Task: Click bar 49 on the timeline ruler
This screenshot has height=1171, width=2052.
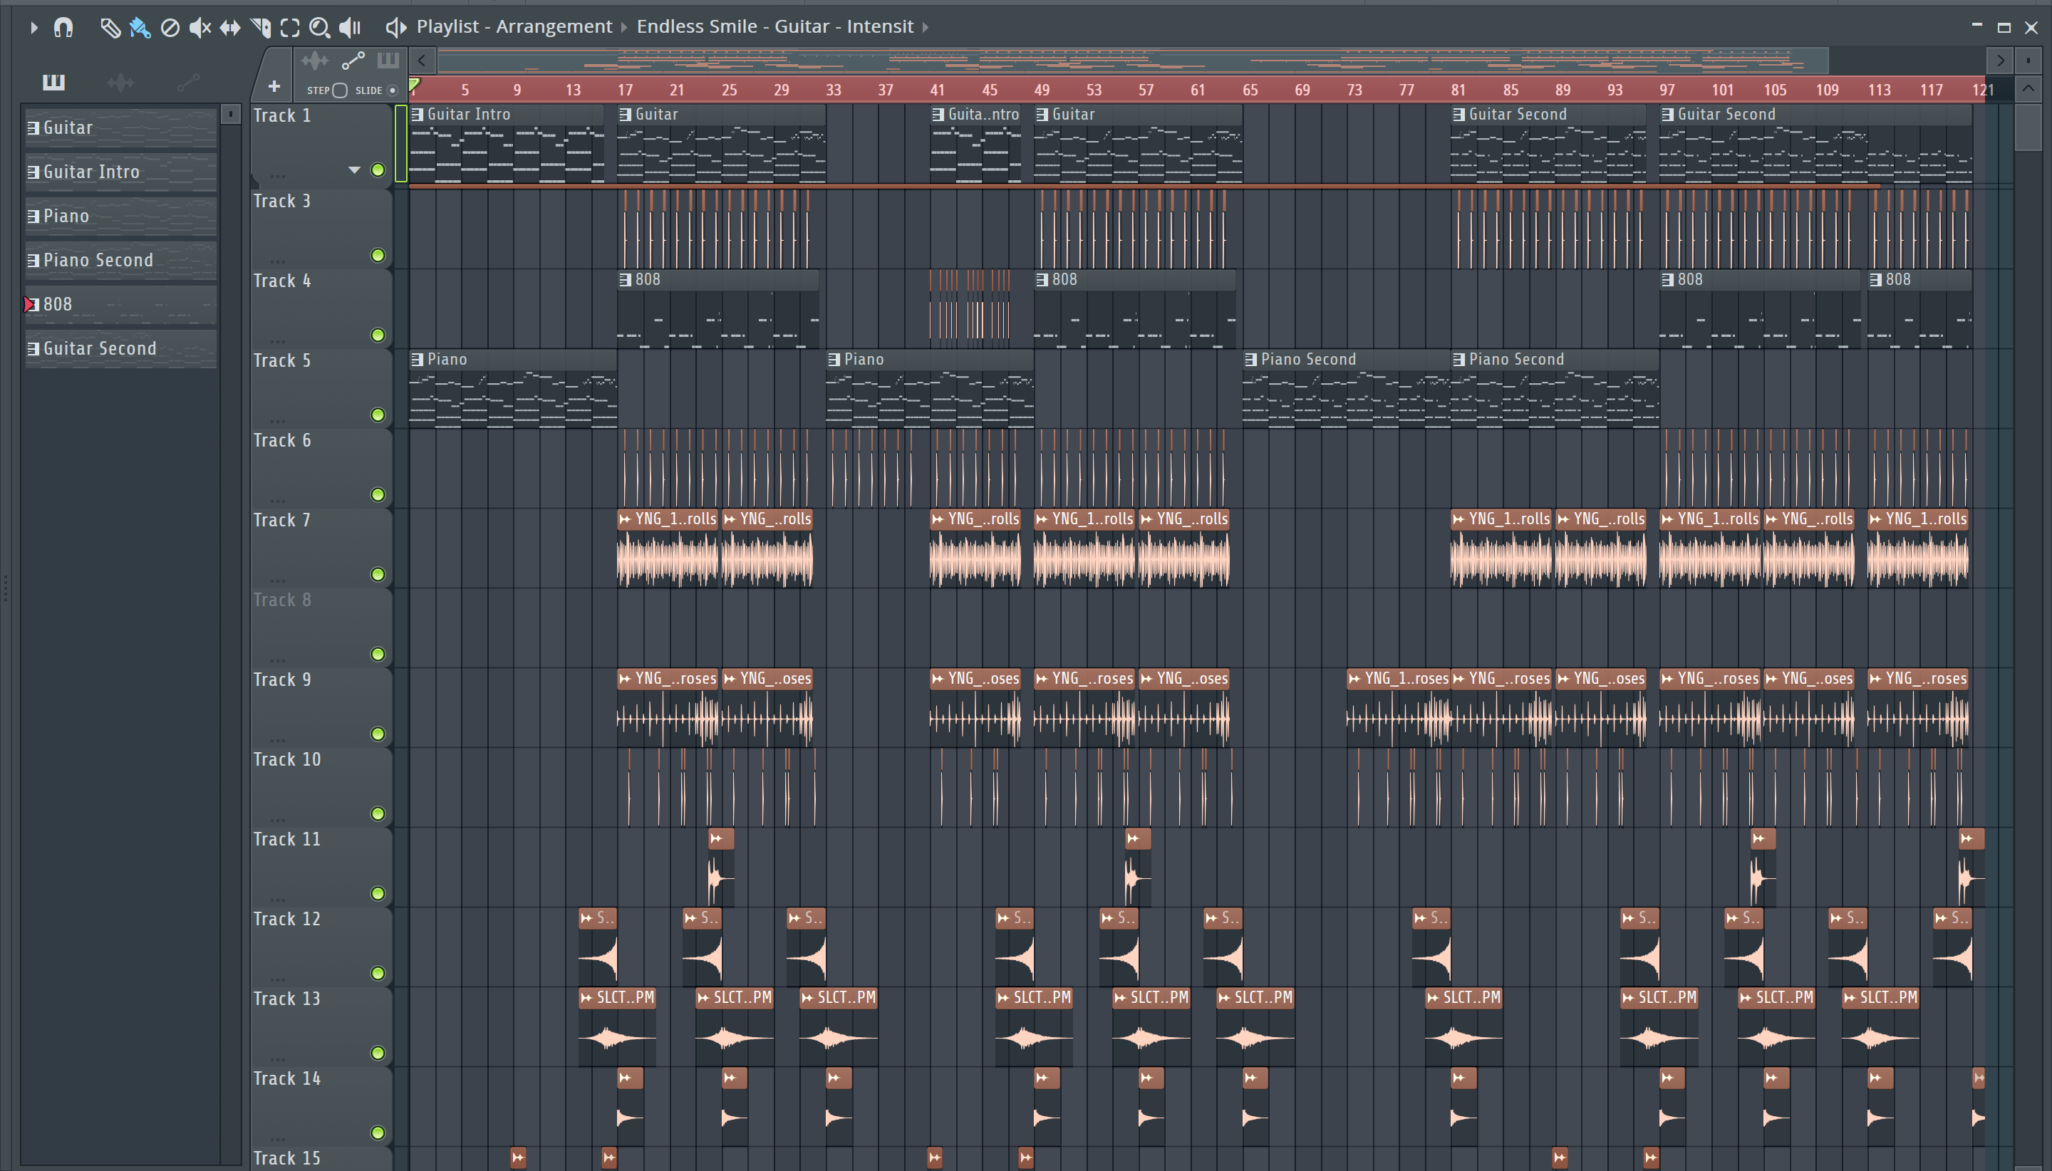Action: click(x=1042, y=90)
